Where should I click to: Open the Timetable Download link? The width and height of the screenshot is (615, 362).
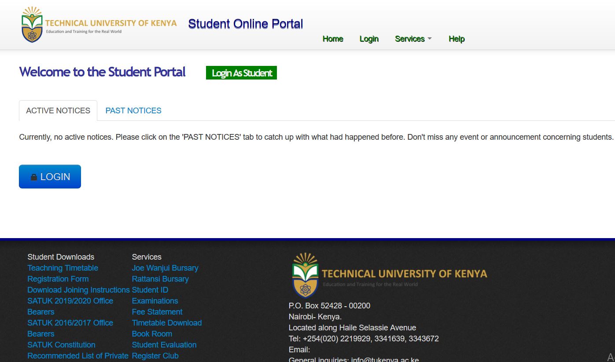click(167, 323)
